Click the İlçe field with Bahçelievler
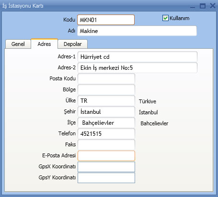The height and width of the screenshot is (197, 218). click(x=106, y=123)
